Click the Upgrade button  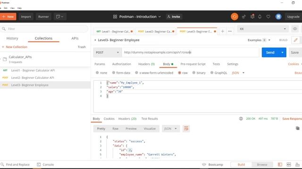(294, 17)
